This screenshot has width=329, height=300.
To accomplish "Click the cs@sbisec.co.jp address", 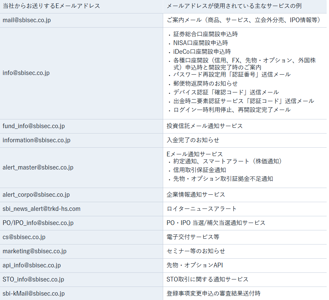I will pos(24,237).
